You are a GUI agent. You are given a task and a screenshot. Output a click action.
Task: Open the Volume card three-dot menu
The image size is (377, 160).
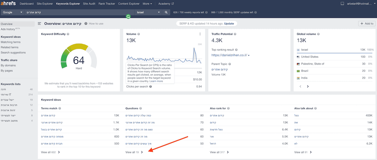(x=200, y=34)
